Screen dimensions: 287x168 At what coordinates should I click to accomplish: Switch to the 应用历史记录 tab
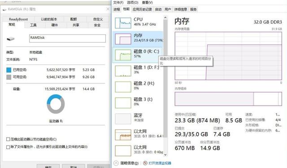[142, 9]
